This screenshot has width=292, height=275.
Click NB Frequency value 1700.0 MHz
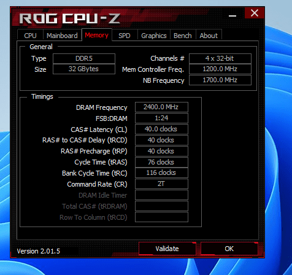(x=220, y=80)
